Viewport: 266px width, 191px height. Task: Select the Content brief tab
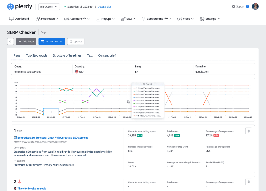107,55
